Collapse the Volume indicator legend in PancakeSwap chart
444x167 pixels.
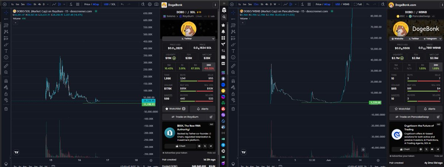point(243,23)
